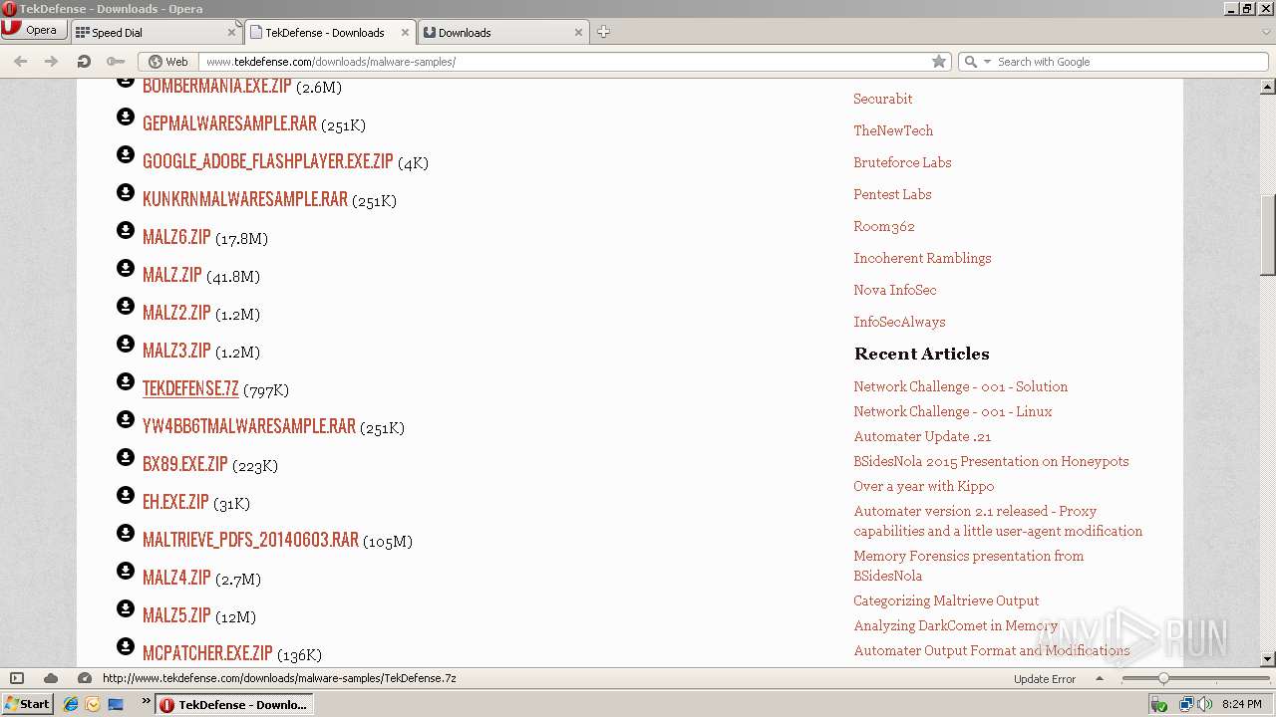Click the volume icon in system tray
Image resolution: width=1276 pixels, height=717 pixels.
click(x=1205, y=704)
